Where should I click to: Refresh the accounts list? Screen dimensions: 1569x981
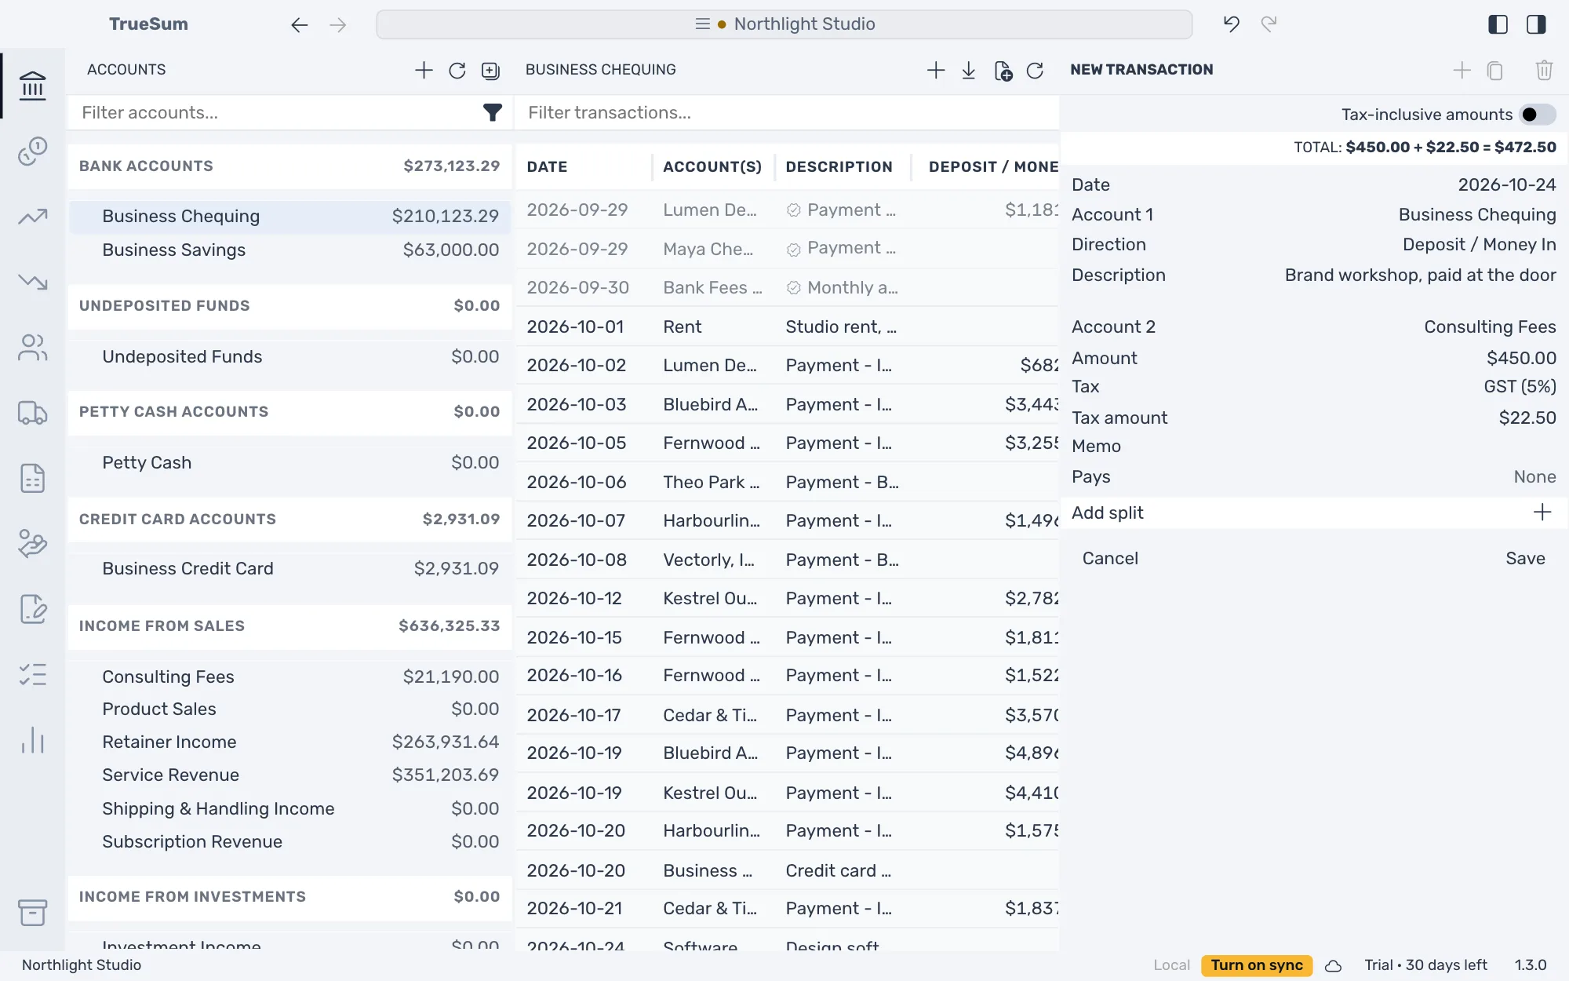tap(457, 71)
